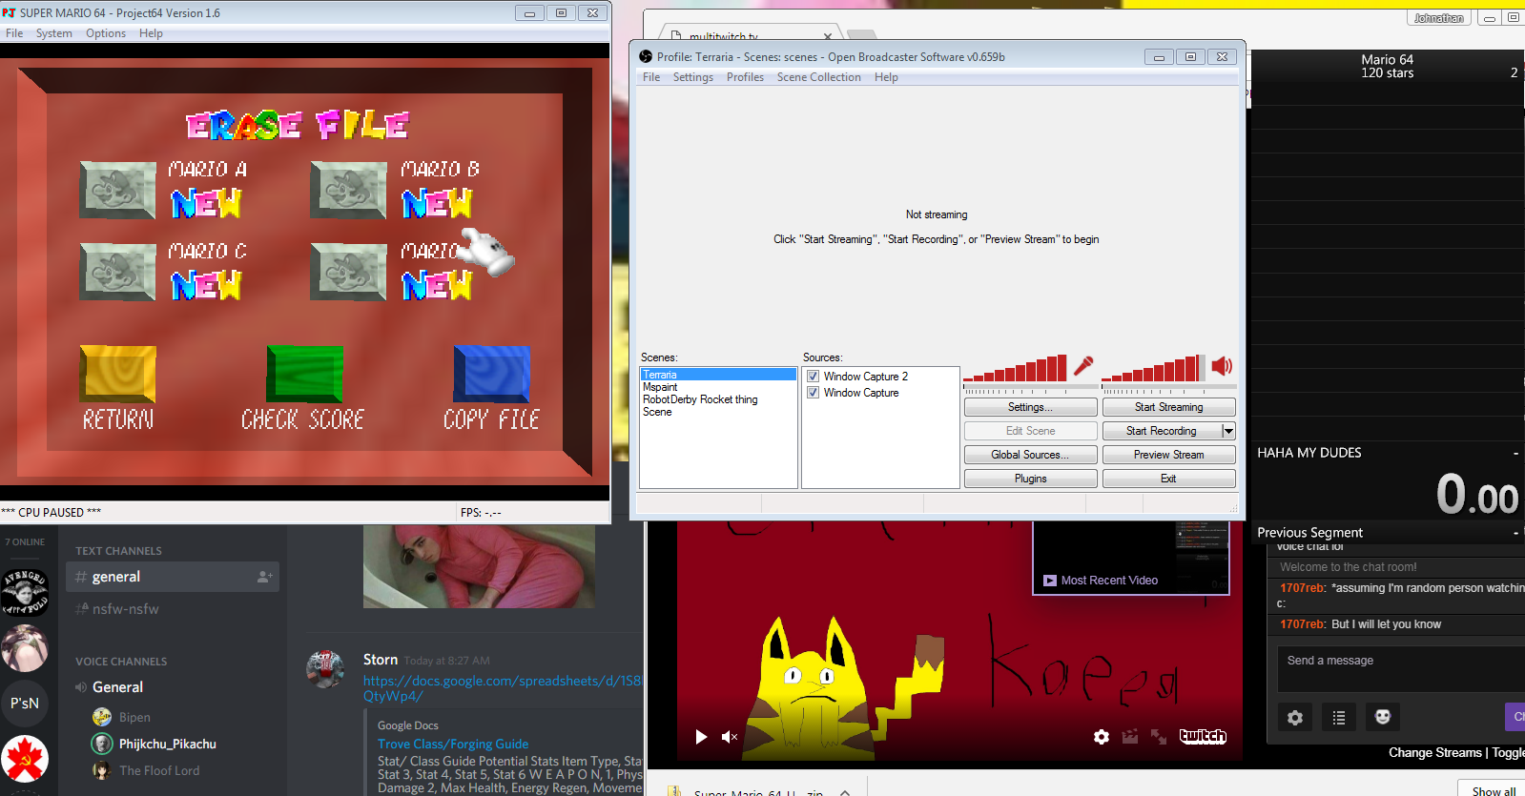Open Global Sources... in OBS

click(1031, 455)
